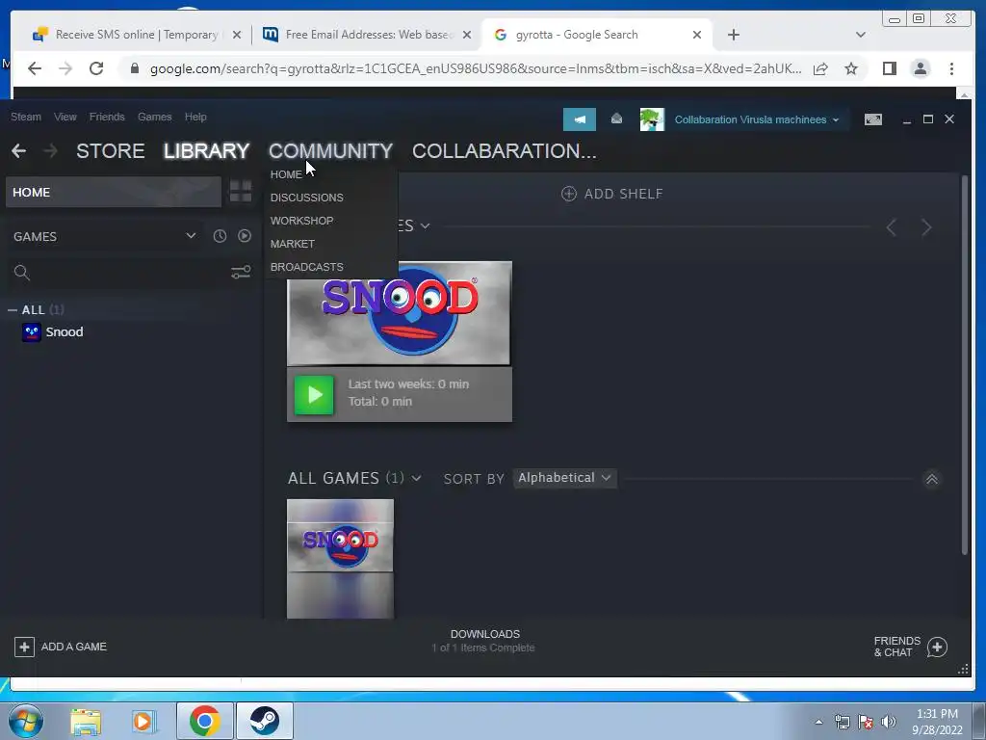
Task: Expand All Games shelf dropdown chevron
Action: point(416,478)
